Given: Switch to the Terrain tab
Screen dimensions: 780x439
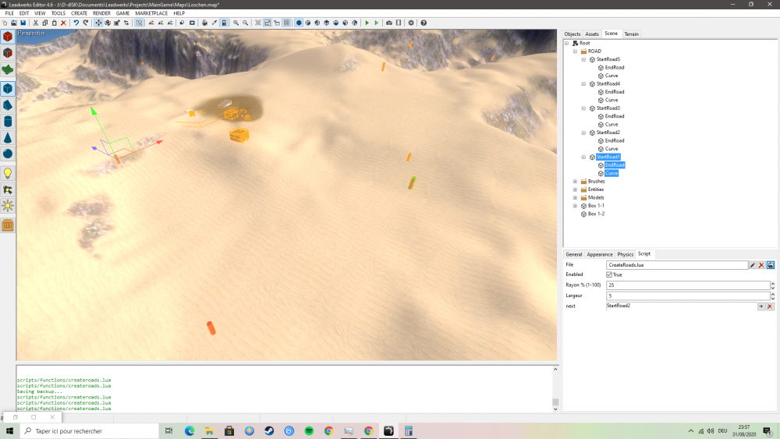Looking at the screenshot, I should (x=631, y=34).
